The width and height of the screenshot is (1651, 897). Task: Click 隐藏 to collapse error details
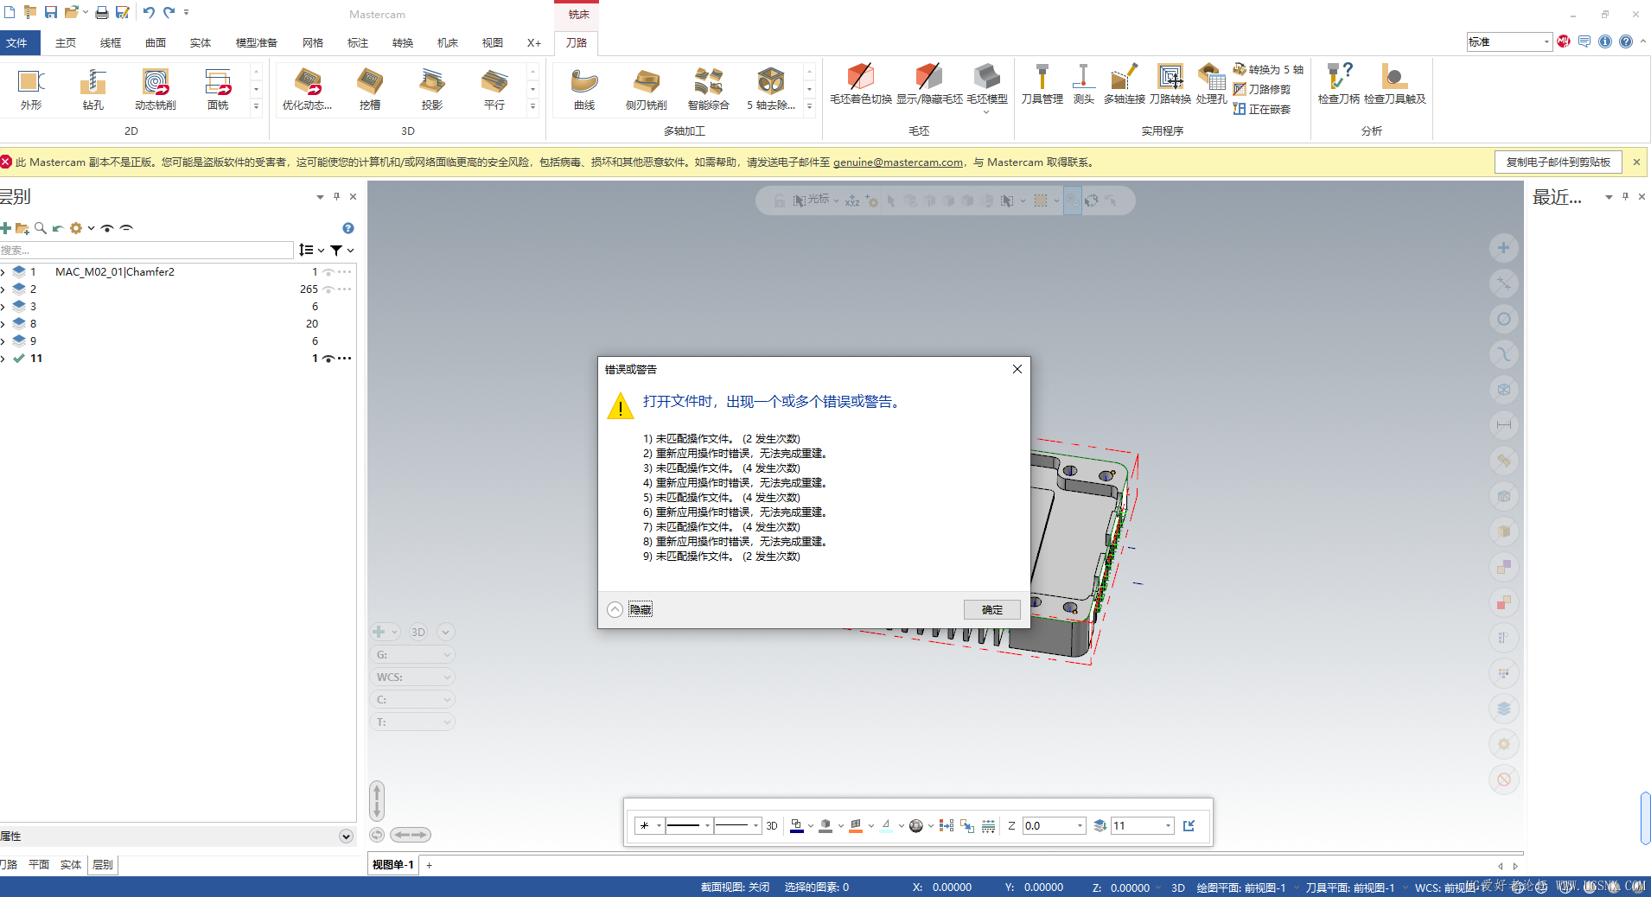[641, 609]
